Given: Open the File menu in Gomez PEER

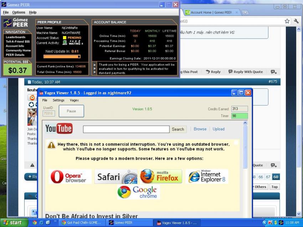Looking at the screenshot, I should click(6, 12).
